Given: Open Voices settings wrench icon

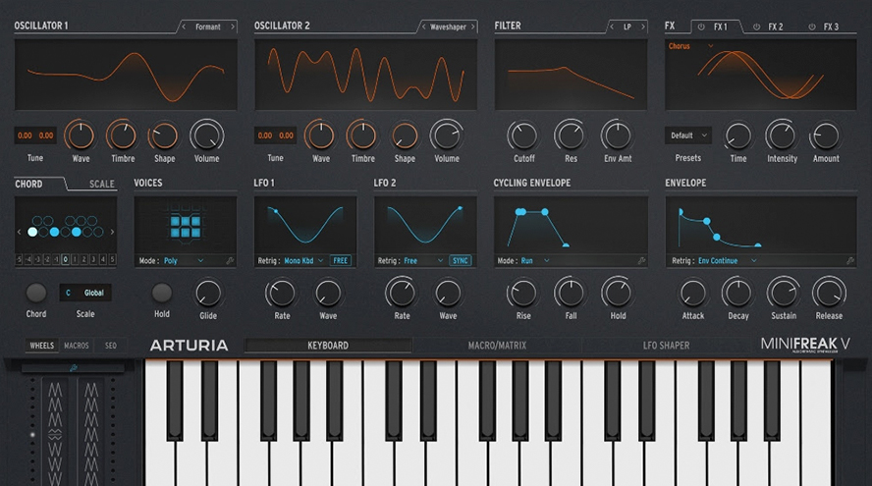Looking at the screenshot, I should [230, 260].
